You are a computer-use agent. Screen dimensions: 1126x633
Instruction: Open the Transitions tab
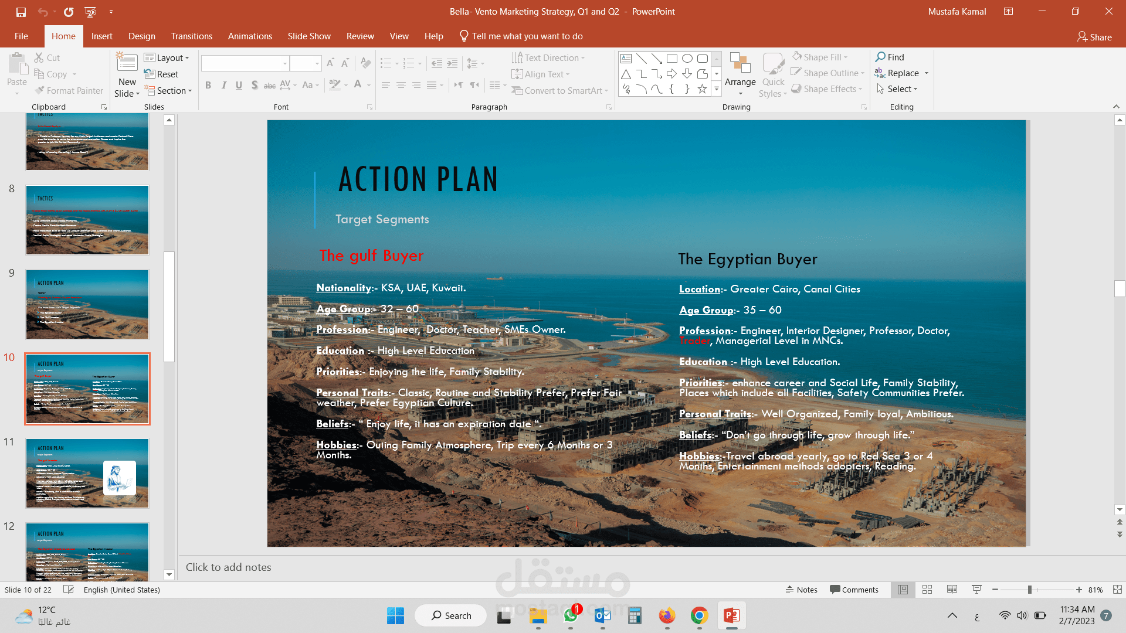(x=192, y=36)
